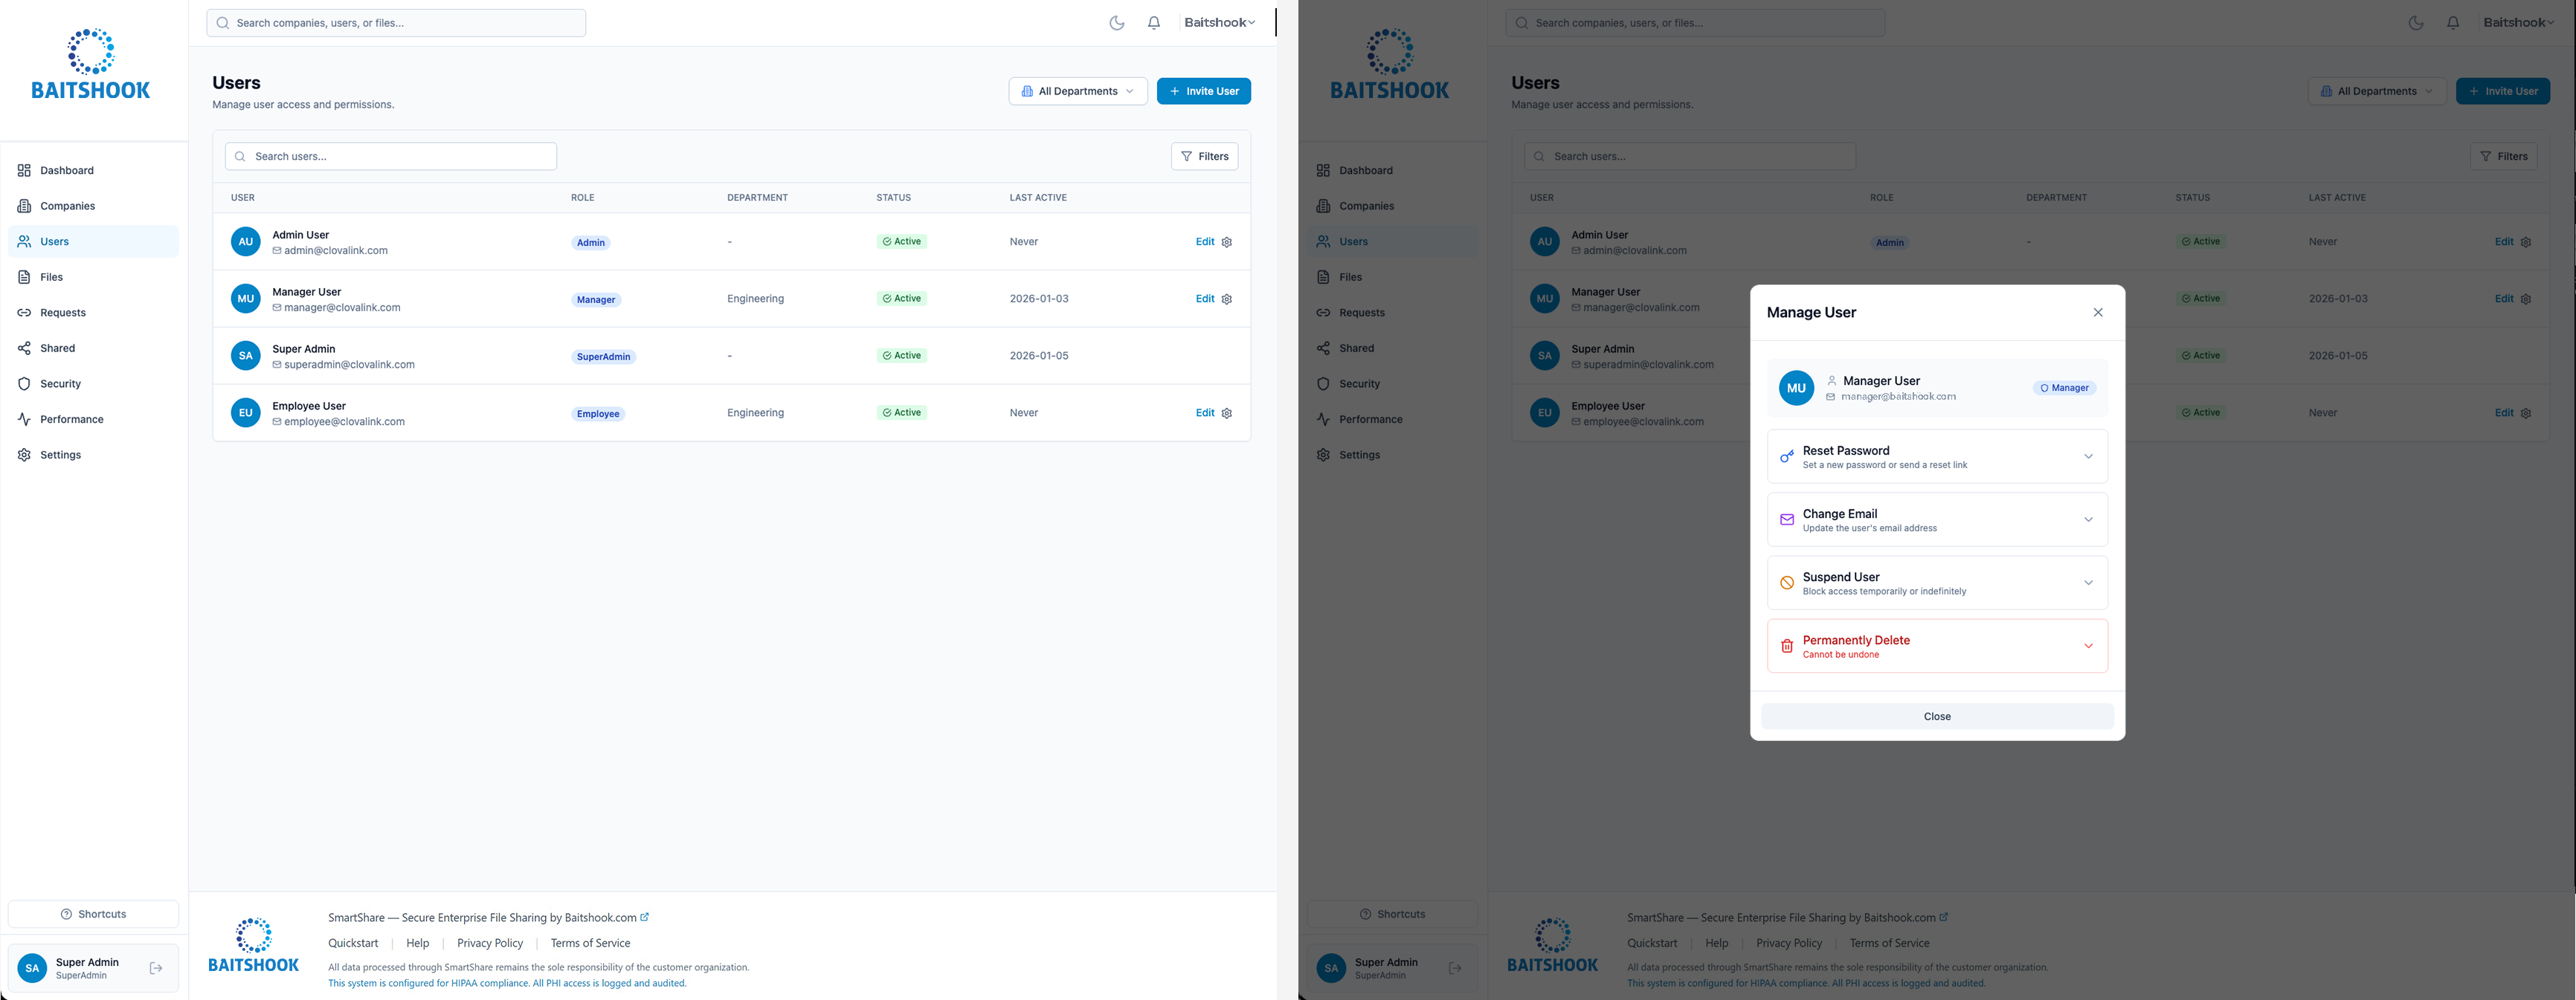2576x1000 pixels.
Task: Open notifications bell in left window header
Action: [1153, 23]
